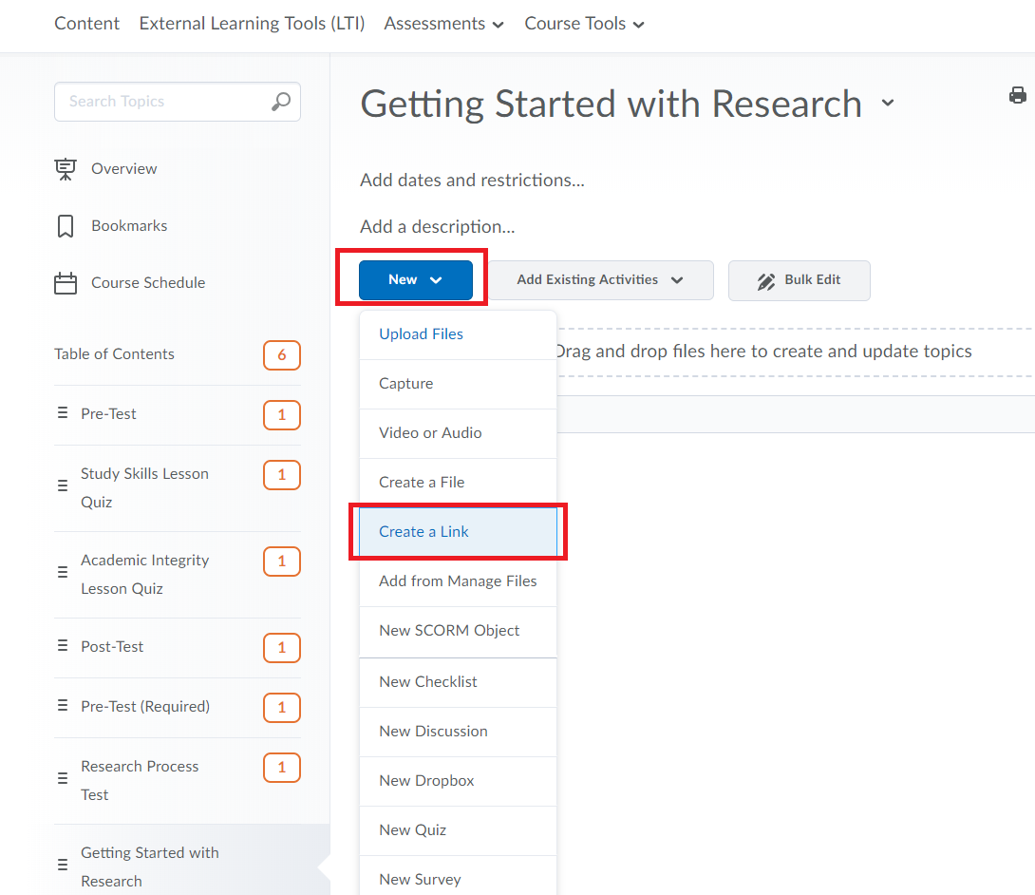Click the Pre-Test count badge

pyautogui.click(x=282, y=415)
